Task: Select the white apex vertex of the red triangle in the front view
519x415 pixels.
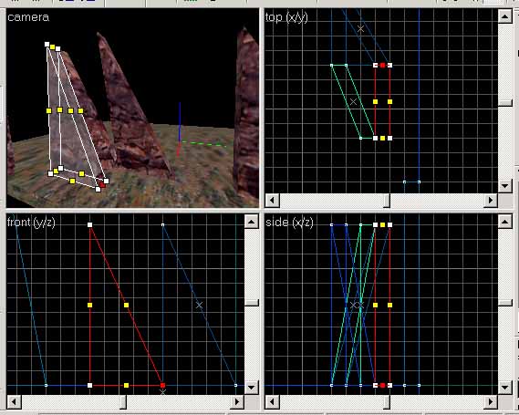Action: 89,224
